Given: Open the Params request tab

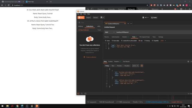Looking at the screenshot, I should [106, 37].
